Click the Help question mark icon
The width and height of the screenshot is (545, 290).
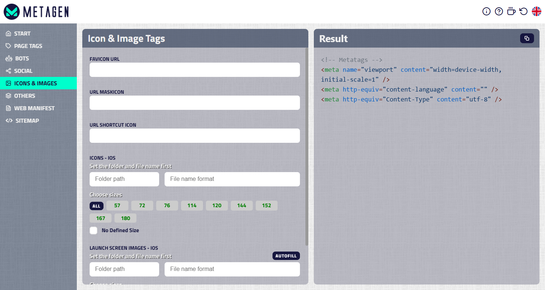(499, 11)
